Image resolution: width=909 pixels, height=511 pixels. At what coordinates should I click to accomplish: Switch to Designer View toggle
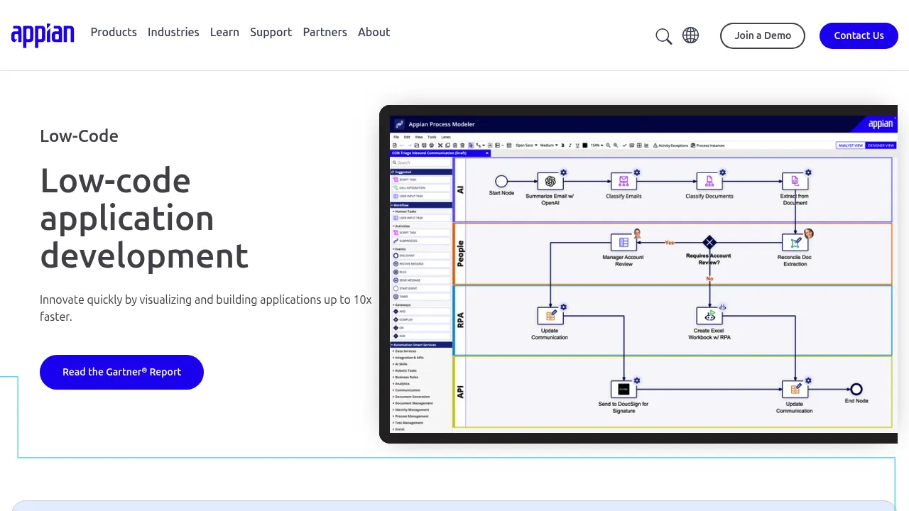(x=881, y=145)
